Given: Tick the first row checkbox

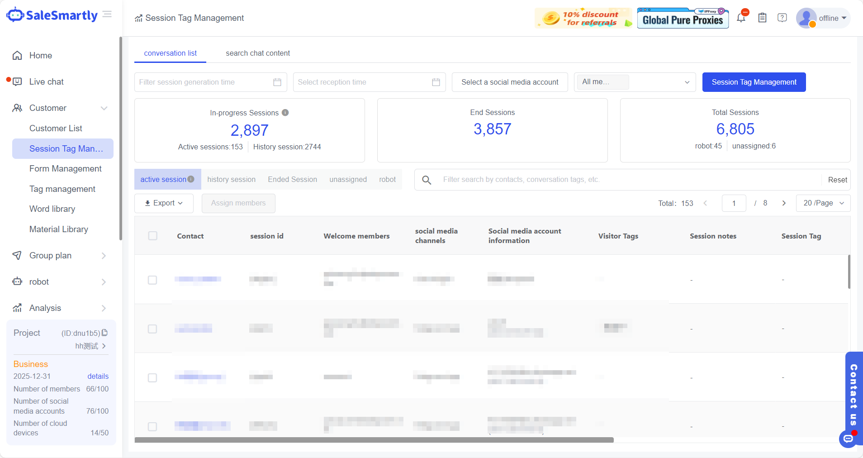Looking at the screenshot, I should tap(152, 280).
